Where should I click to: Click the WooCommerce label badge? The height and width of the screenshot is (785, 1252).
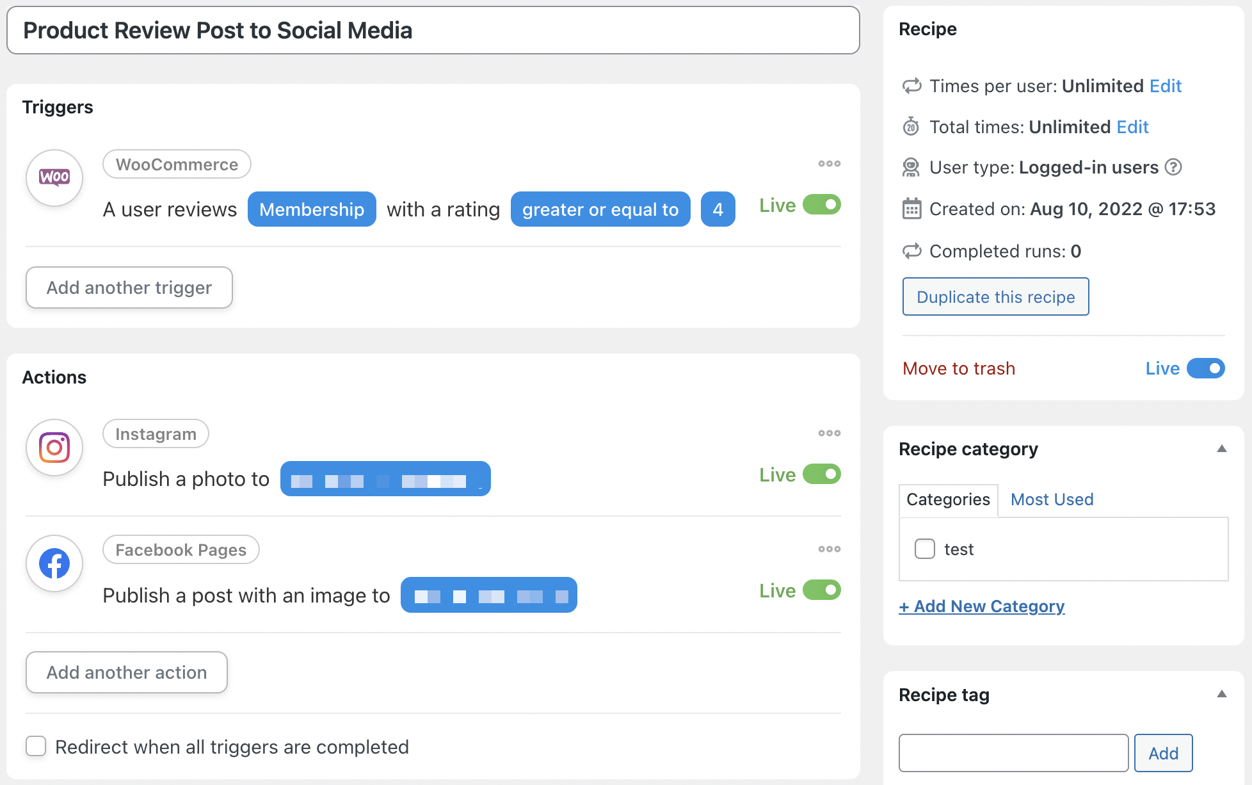click(177, 165)
